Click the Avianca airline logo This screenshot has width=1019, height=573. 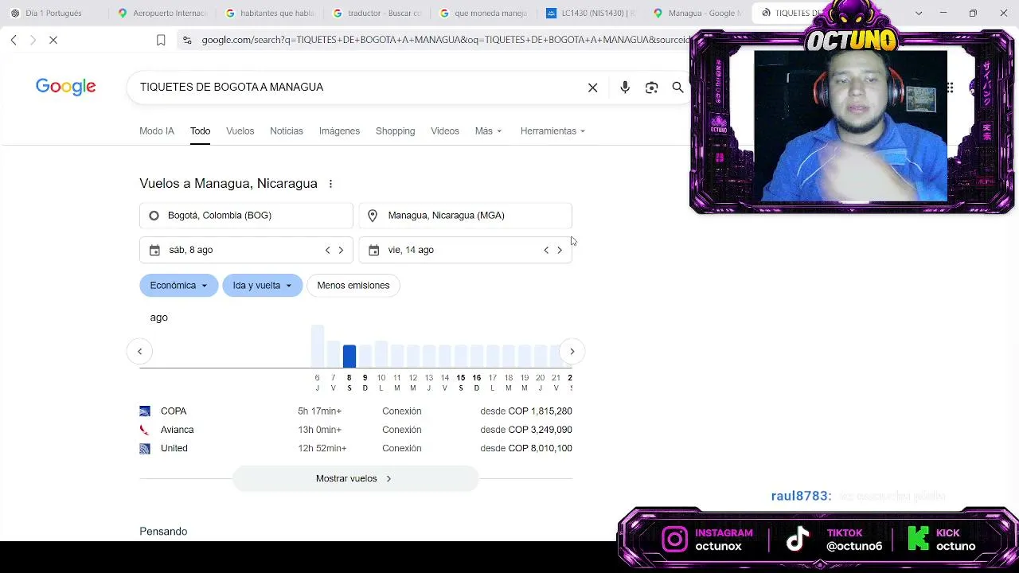(145, 430)
